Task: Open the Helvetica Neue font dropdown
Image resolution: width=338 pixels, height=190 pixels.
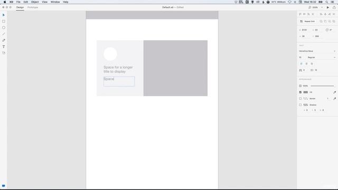Action: [x=317, y=51]
